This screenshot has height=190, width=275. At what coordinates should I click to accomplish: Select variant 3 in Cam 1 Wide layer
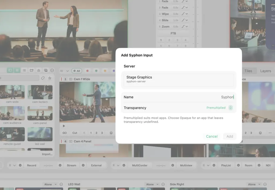click(102, 133)
